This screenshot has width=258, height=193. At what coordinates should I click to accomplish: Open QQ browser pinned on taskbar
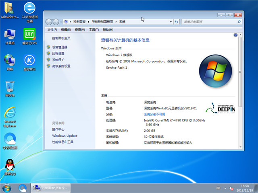point(23,188)
